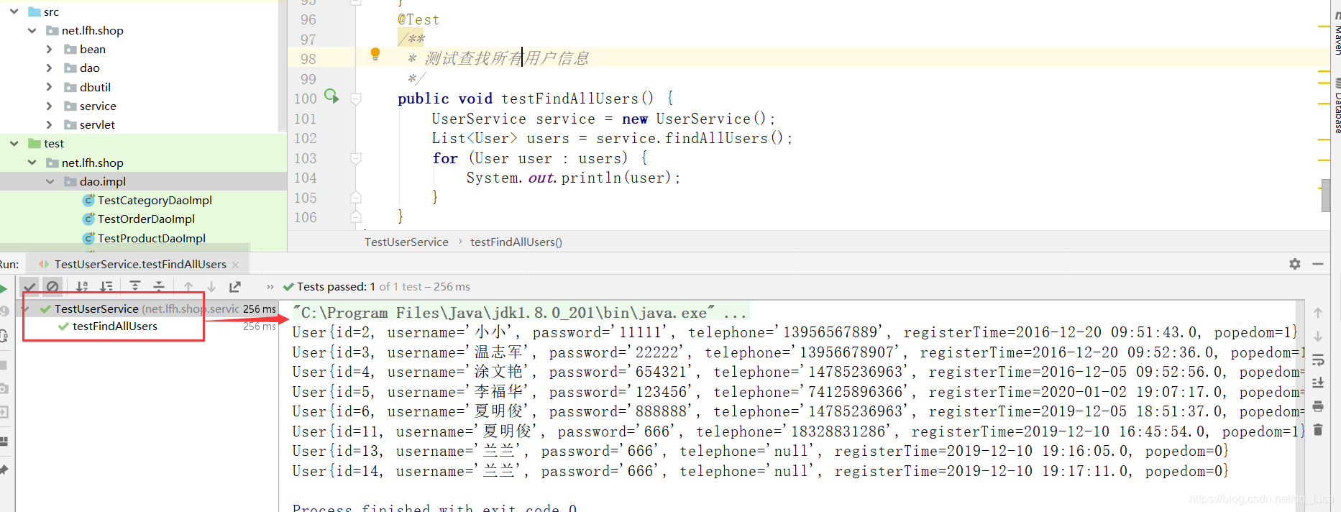Export test results icon
The image size is (1341, 512).
click(x=235, y=286)
